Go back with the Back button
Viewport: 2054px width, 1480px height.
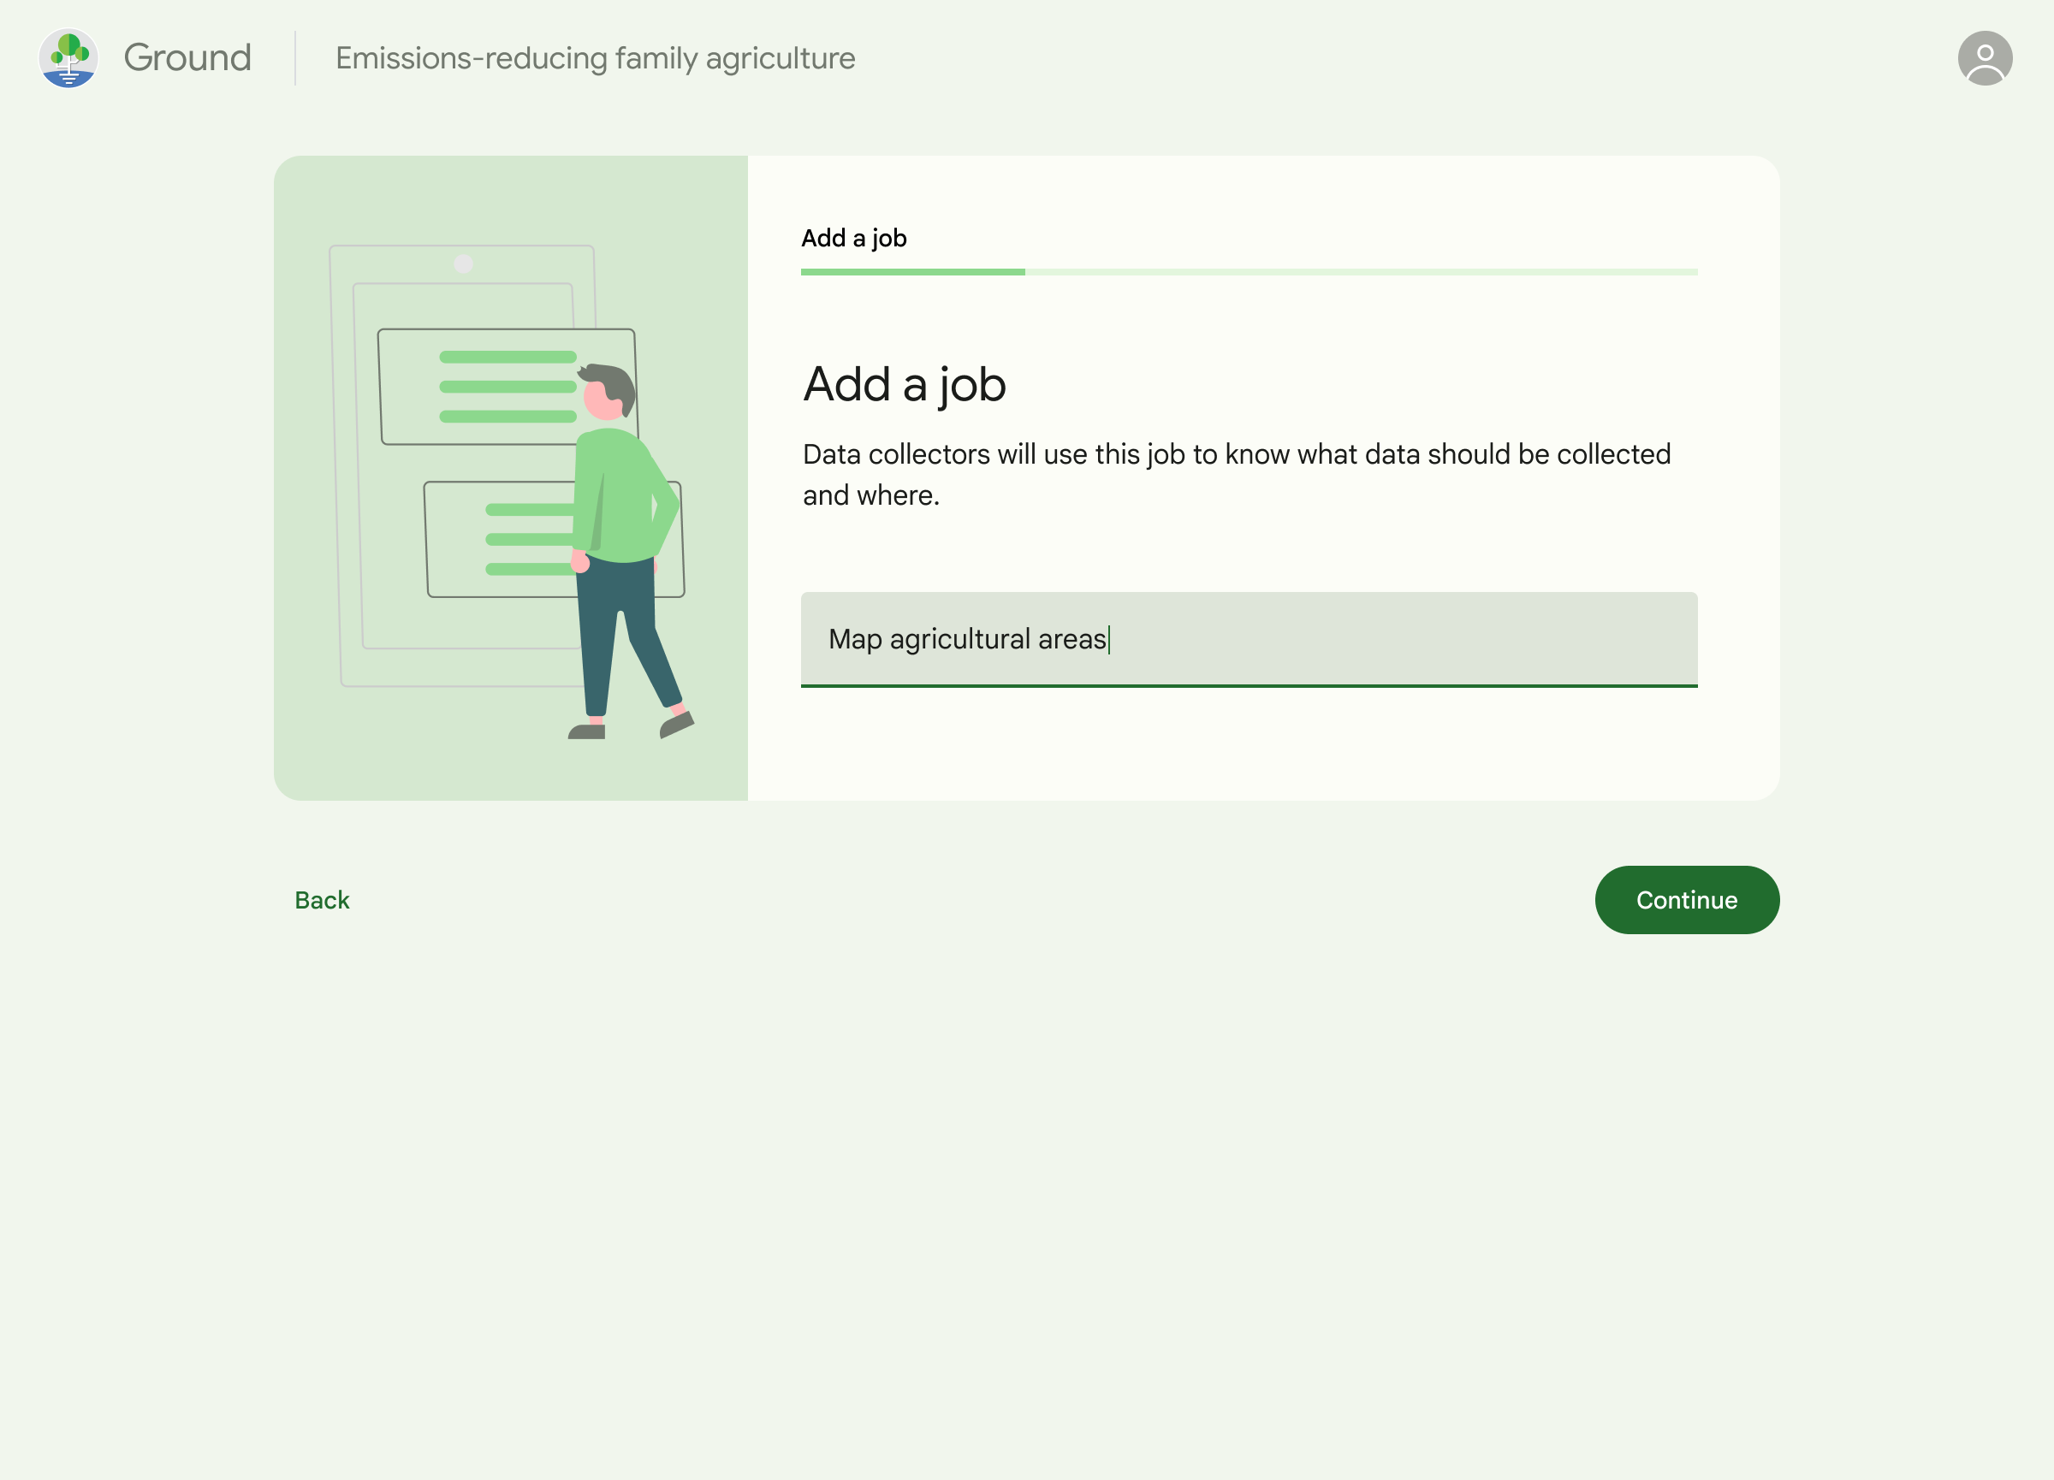point(322,900)
